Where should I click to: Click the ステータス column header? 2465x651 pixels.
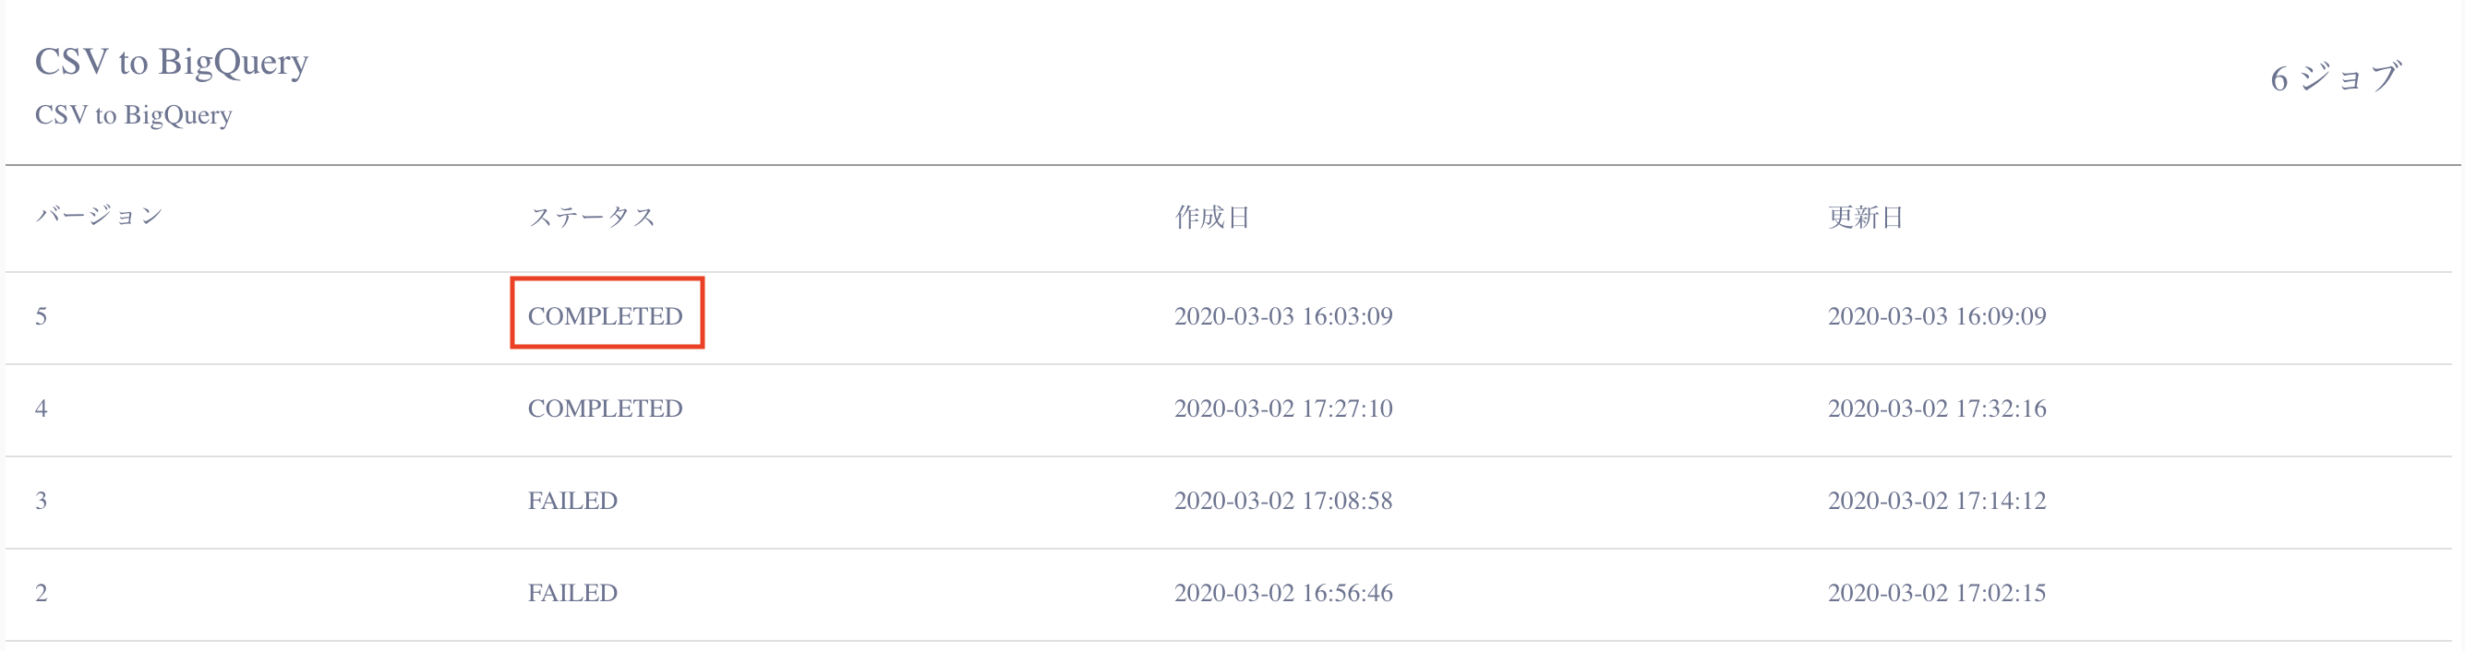click(x=593, y=217)
